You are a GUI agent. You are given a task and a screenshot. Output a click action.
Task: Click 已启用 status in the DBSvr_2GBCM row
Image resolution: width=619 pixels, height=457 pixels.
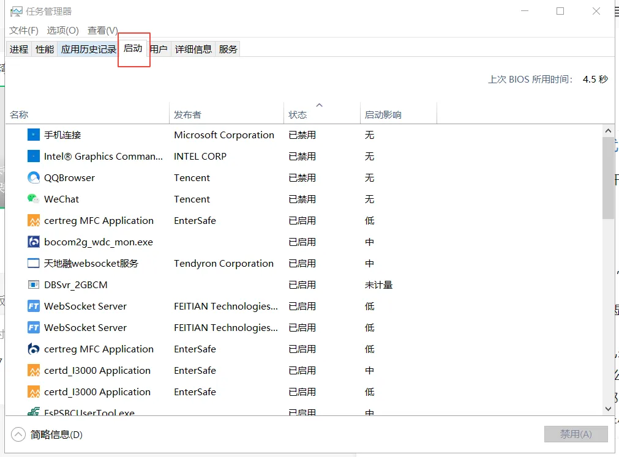tap(302, 284)
